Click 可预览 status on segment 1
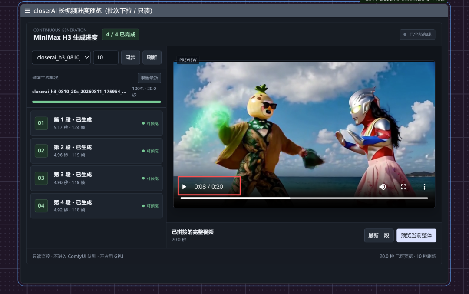 point(150,123)
